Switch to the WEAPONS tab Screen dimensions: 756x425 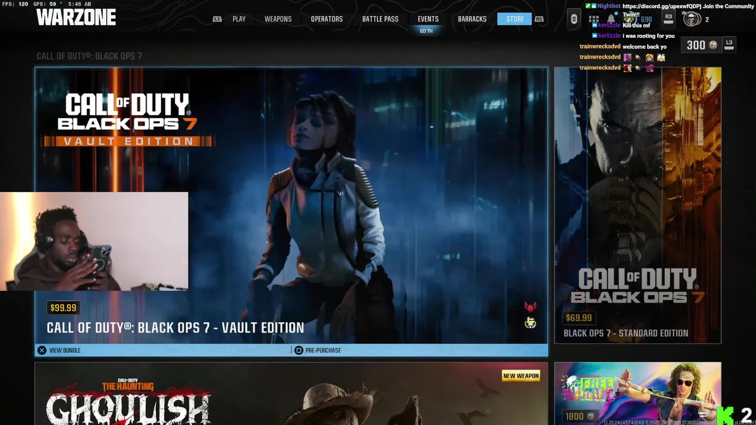[x=278, y=19]
